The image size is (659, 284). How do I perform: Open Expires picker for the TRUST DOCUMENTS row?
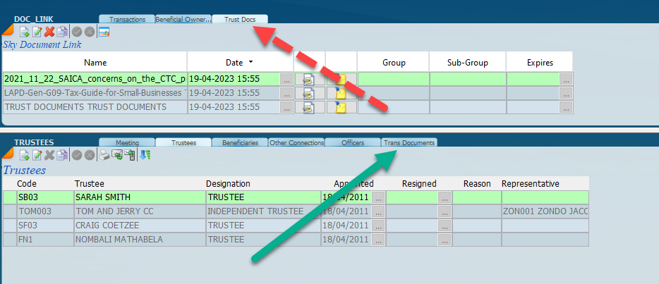[x=566, y=107]
